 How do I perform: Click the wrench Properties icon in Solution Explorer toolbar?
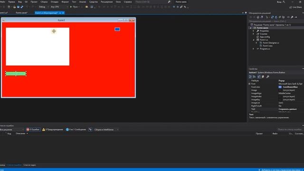pos(292,17)
